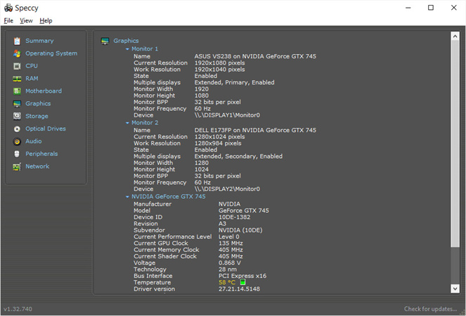
Task: Click the Summary icon in sidebar
Action: point(17,41)
